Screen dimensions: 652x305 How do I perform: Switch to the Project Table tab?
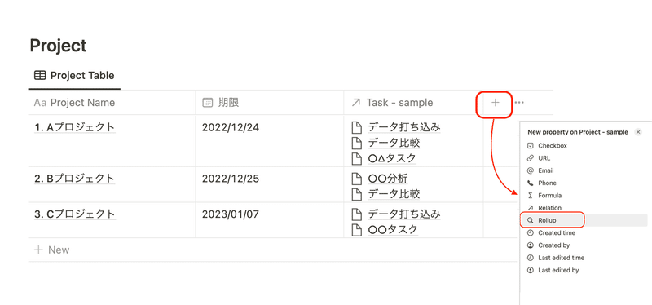click(74, 76)
